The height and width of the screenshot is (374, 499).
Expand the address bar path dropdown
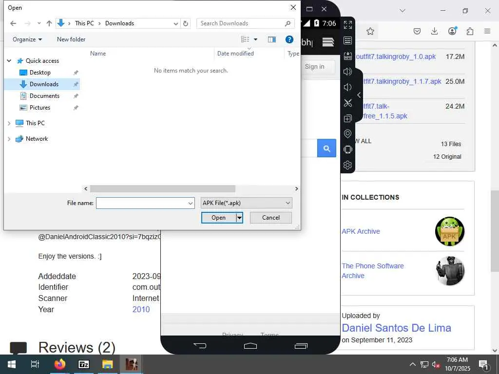pos(175,23)
